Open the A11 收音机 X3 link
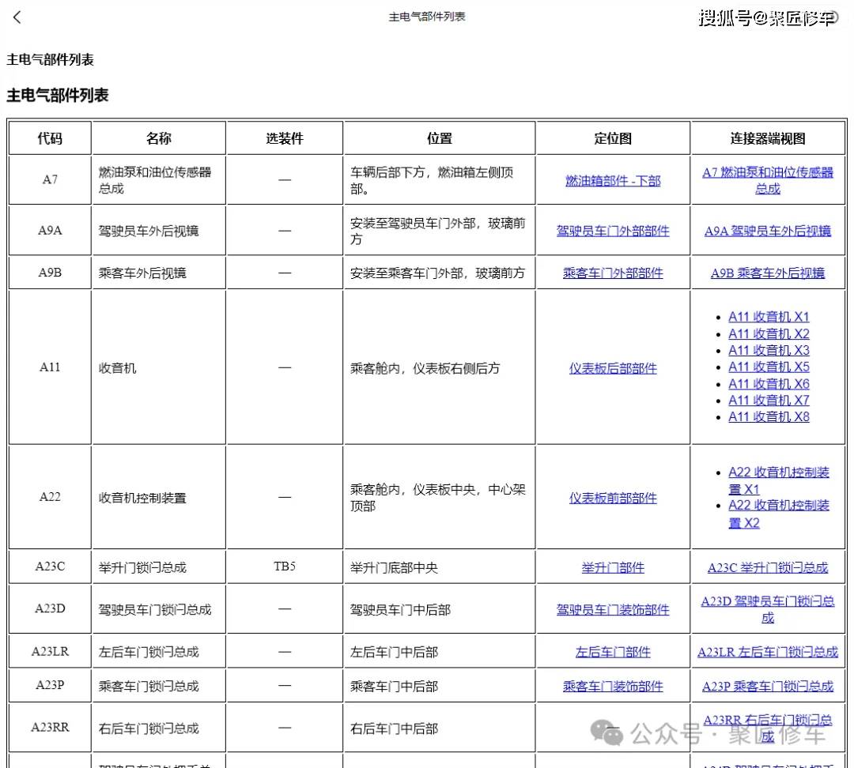This screenshot has height=768, width=854. click(769, 350)
